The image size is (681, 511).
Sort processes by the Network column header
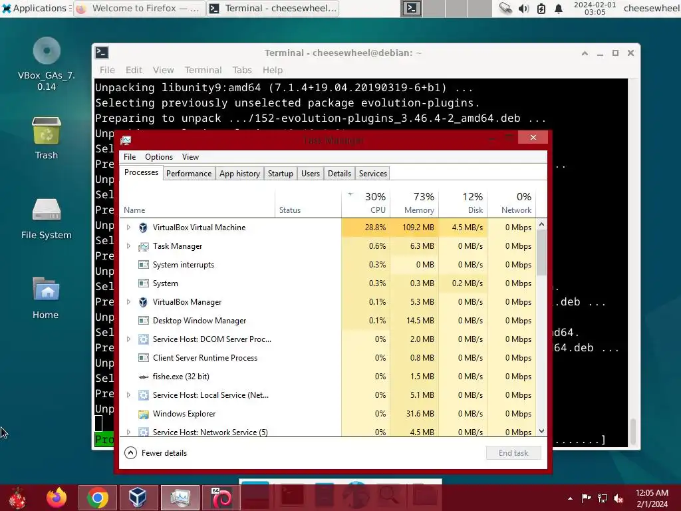[x=511, y=204]
